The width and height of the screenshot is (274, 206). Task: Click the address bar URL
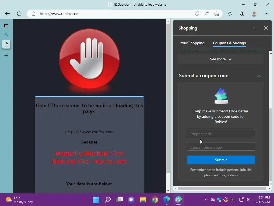(x=60, y=14)
